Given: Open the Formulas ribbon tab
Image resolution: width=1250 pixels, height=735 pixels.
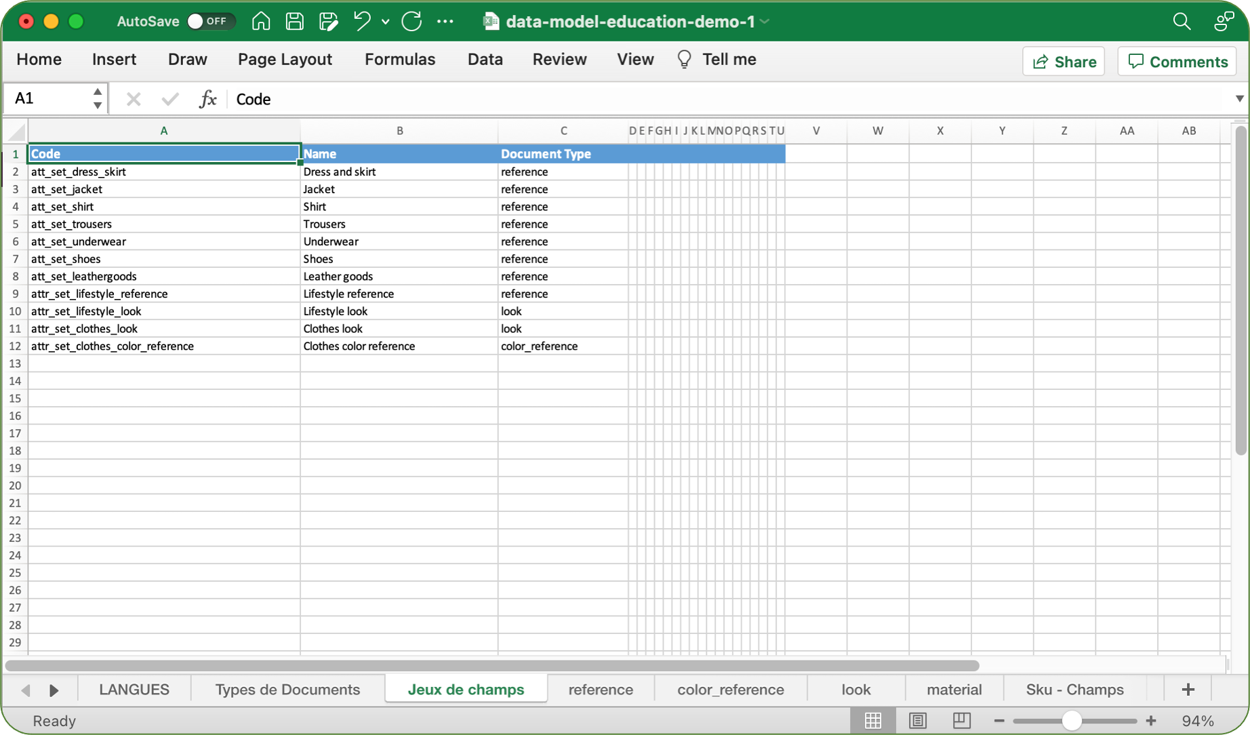Looking at the screenshot, I should (x=400, y=60).
